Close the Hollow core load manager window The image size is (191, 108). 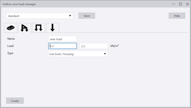point(187,4)
